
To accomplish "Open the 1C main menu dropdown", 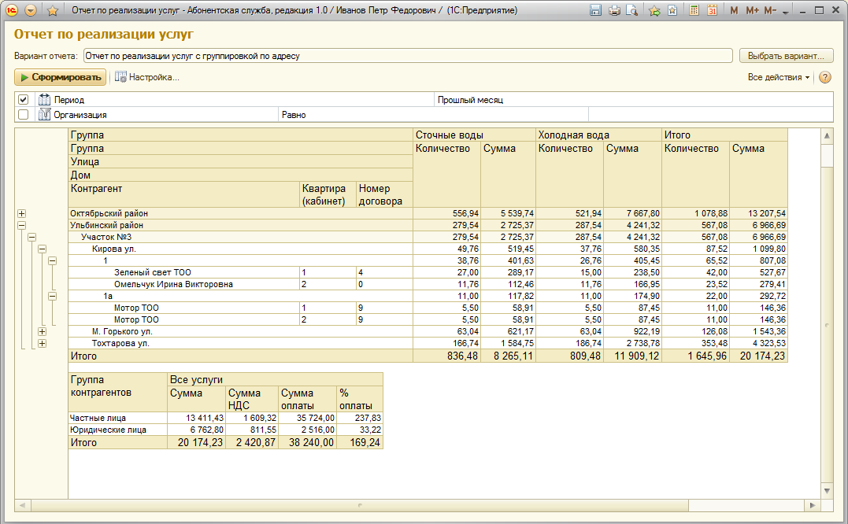I will click(x=31, y=11).
